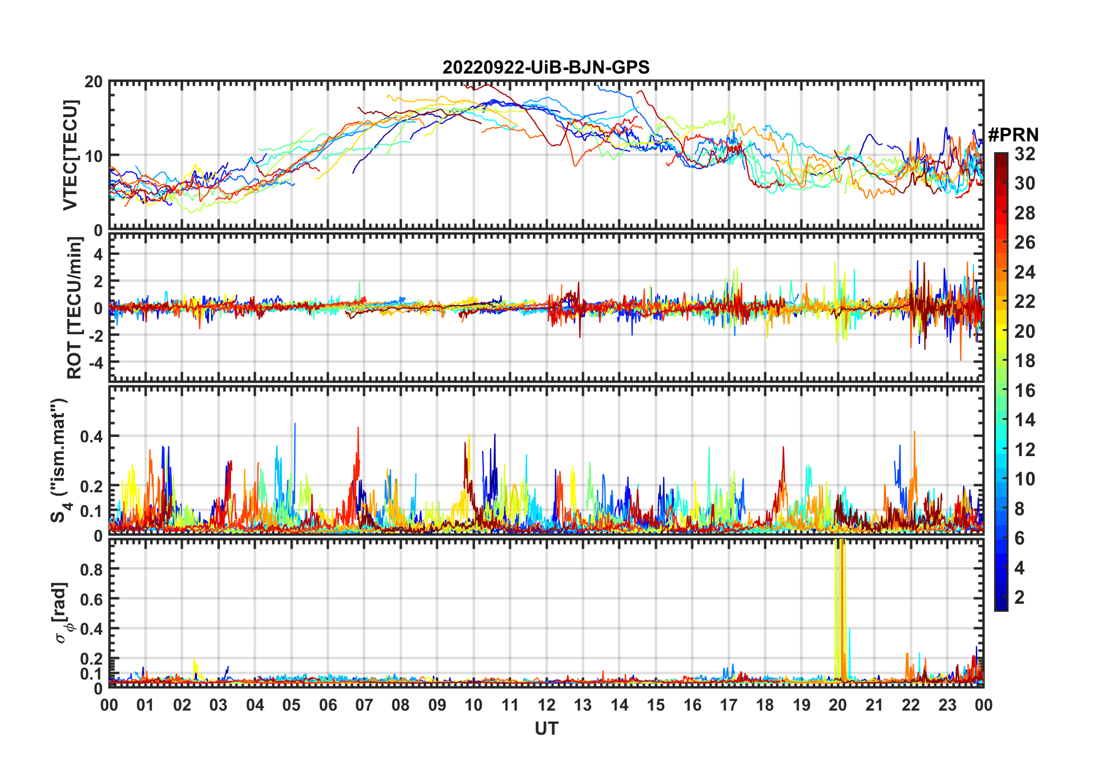Click the 10 tick on the VTEC axis
This screenshot has width=1093, height=764.
click(x=93, y=156)
